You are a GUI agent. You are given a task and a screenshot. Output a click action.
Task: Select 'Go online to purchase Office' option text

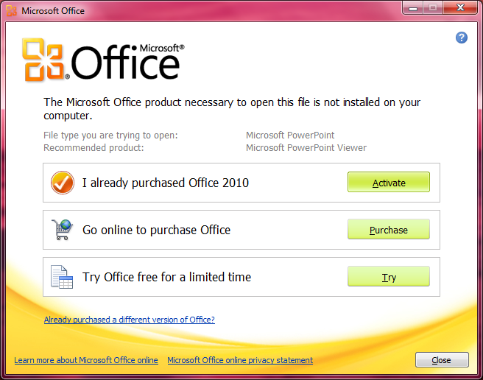(x=157, y=230)
